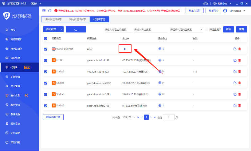Go to the last page arrow
This screenshot has height=151, width=251.
click(x=155, y=117)
